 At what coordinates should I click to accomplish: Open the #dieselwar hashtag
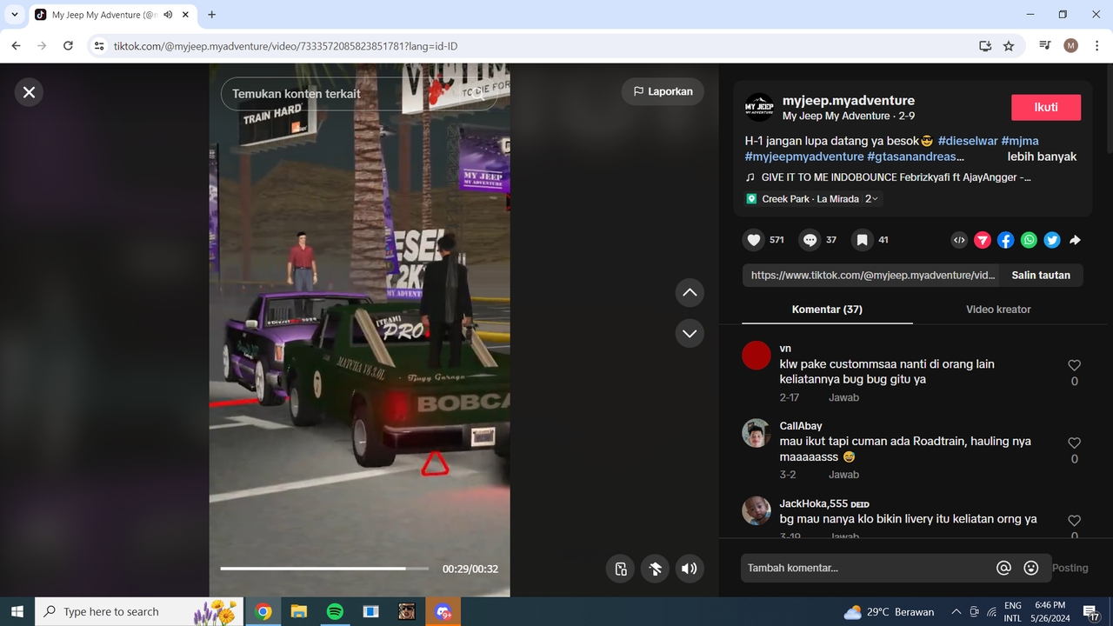(968, 141)
